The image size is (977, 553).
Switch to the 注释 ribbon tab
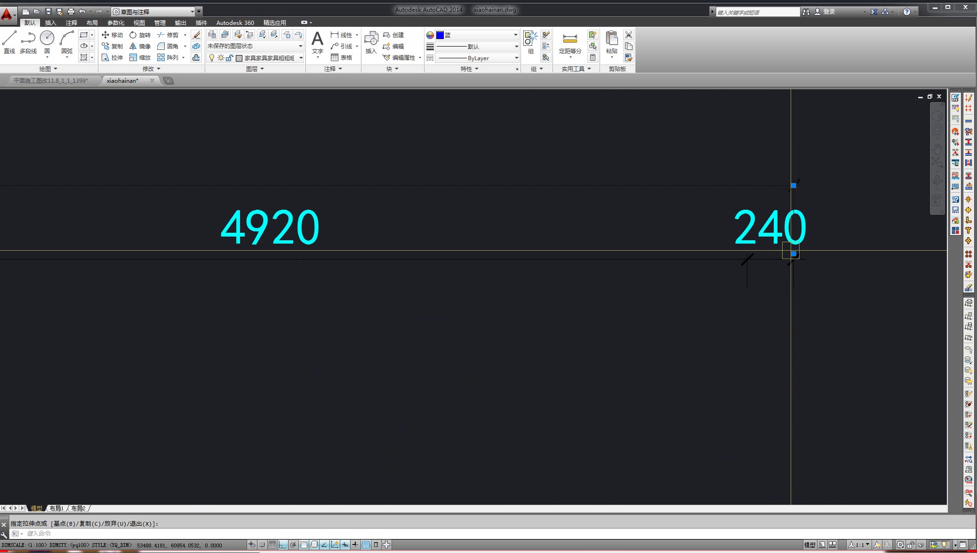[72, 23]
